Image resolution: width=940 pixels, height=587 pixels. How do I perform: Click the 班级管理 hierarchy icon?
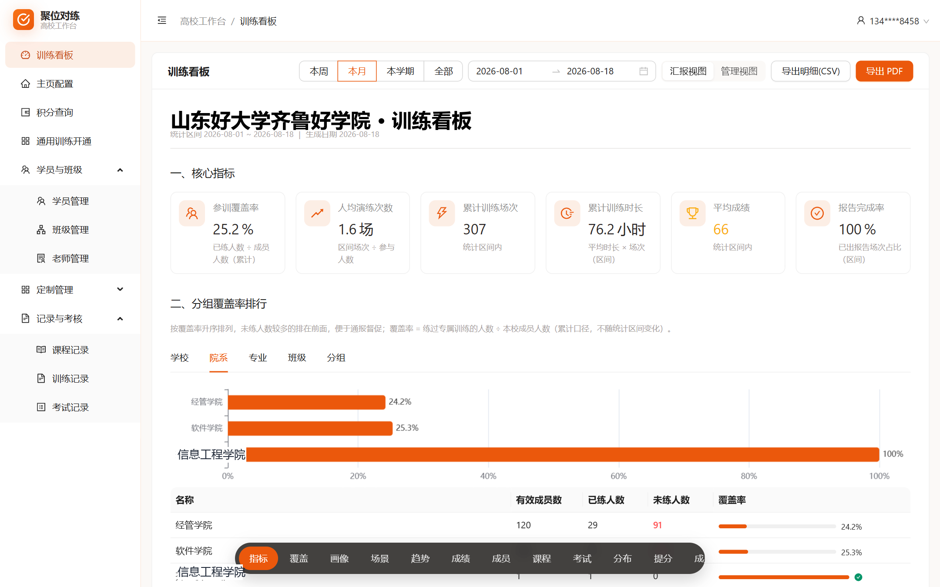41,230
